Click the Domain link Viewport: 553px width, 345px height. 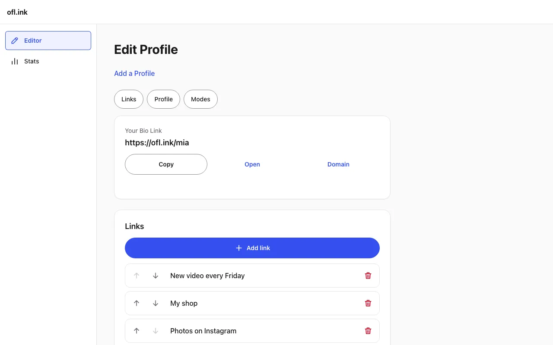[338, 164]
